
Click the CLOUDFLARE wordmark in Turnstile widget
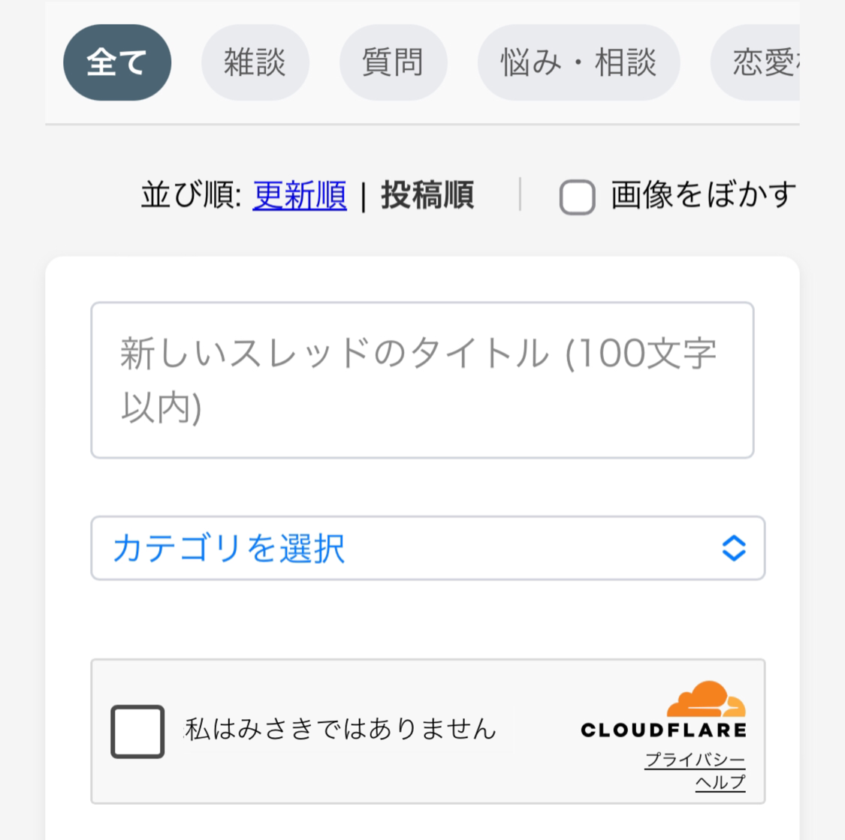[663, 730]
